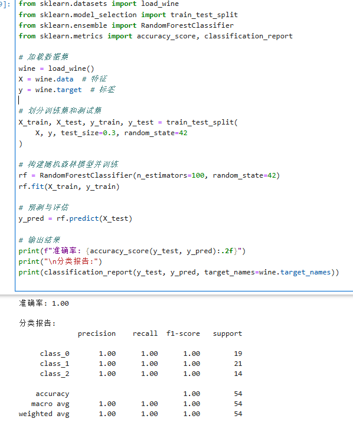Click the 'X = wine.data' line
This screenshot has height=422, width=353.
63,79
